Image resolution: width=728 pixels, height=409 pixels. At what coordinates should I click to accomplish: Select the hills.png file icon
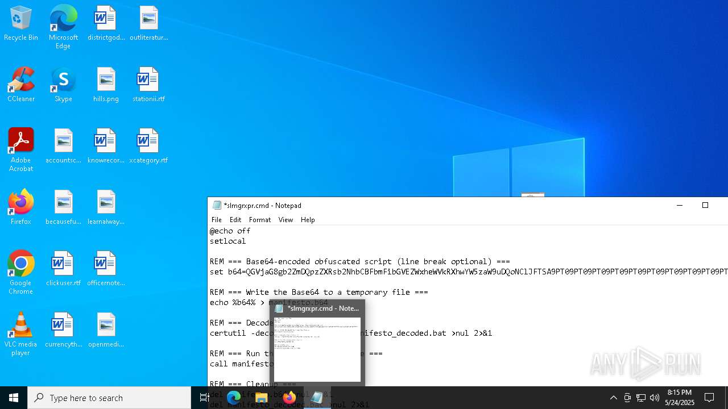(106, 85)
